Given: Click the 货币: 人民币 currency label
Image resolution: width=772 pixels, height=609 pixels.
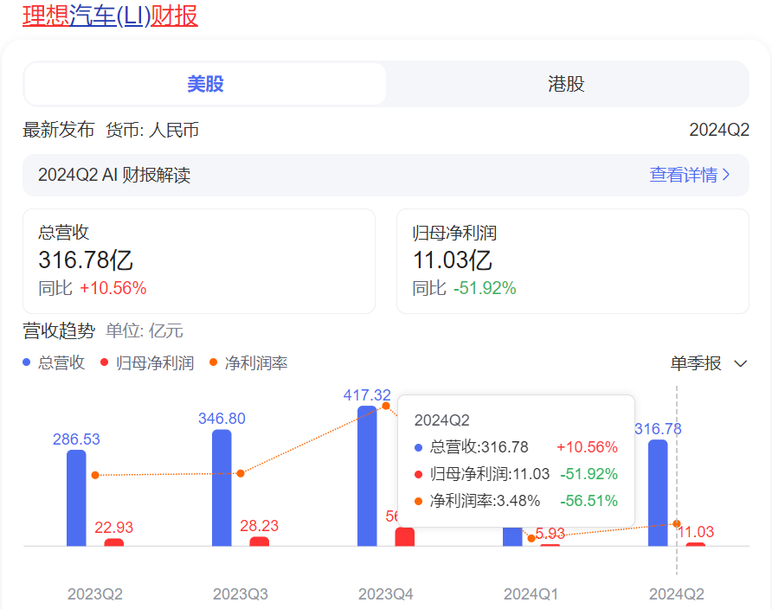Looking at the screenshot, I should tap(152, 130).
